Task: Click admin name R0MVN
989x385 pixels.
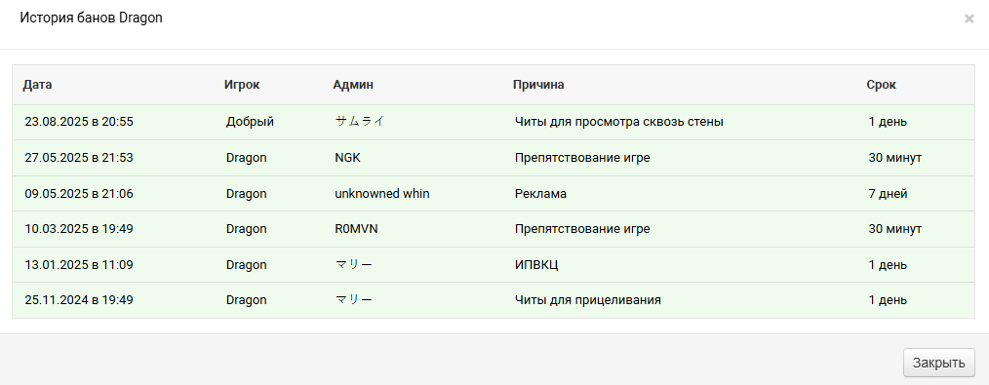Action: [356, 229]
